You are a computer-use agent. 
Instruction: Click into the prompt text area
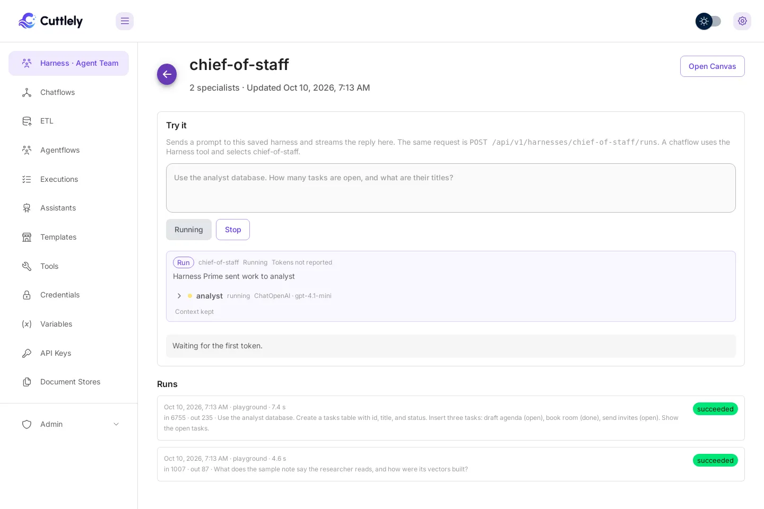(x=451, y=188)
